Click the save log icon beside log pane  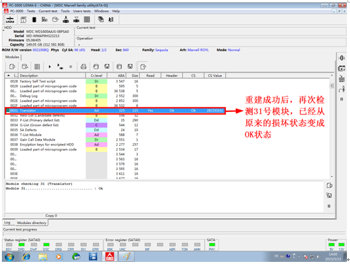(329, 196)
